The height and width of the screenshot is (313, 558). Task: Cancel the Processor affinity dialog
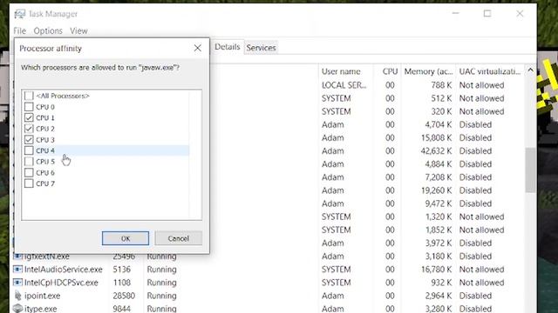178,238
